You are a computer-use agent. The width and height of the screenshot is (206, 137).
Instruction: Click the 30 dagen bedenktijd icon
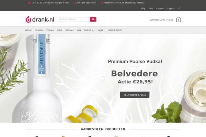75,3
